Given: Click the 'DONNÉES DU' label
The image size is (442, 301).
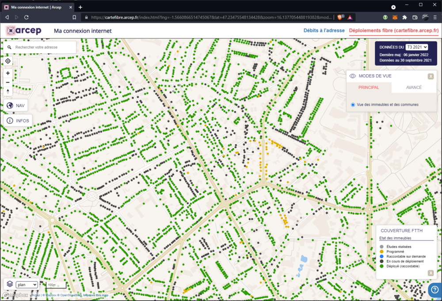Looking at the screenshot, I should 392,47.
